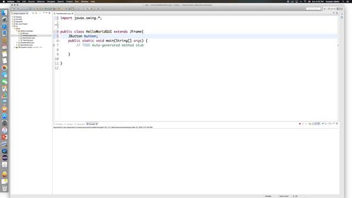
Task: Open the Search menu
Action: coord(61,1)
